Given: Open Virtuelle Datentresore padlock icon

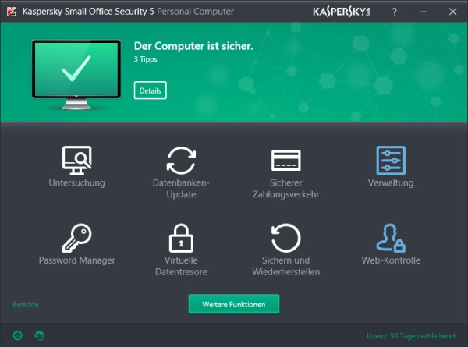Looking at the screenshot, I should [181, 238].
